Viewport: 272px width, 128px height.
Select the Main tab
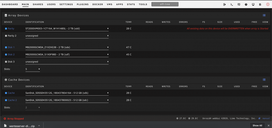click(x=25, y=4)
